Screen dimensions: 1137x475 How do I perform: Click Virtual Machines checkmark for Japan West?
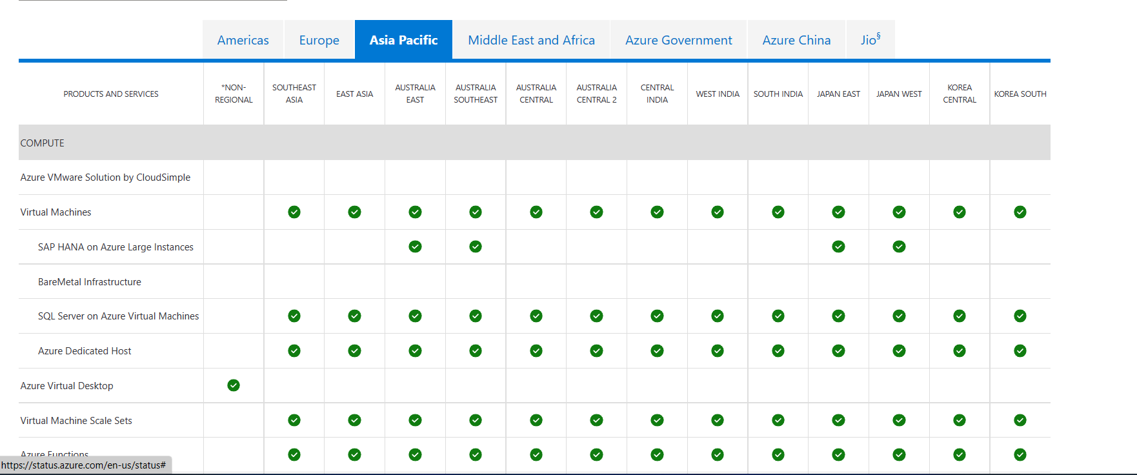point(899,212)
